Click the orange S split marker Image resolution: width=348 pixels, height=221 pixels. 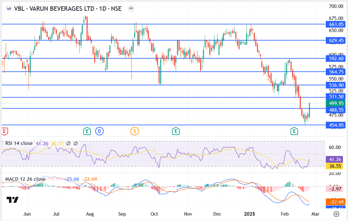(x=135, y=131)
